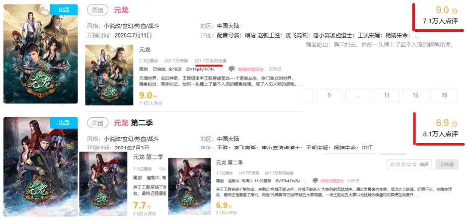Screen dimensions: 468x222
Task: Click the 国创 badge beside 元龙 title
Action: coord(97,10)
